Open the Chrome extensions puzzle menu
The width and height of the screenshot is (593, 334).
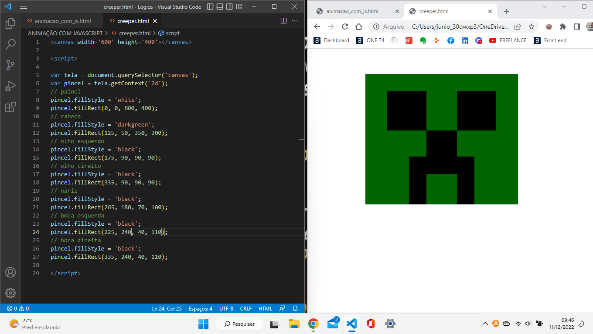(563, 27)
